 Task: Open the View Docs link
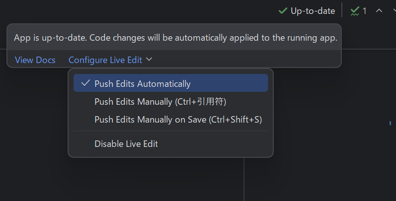point(35,60)
